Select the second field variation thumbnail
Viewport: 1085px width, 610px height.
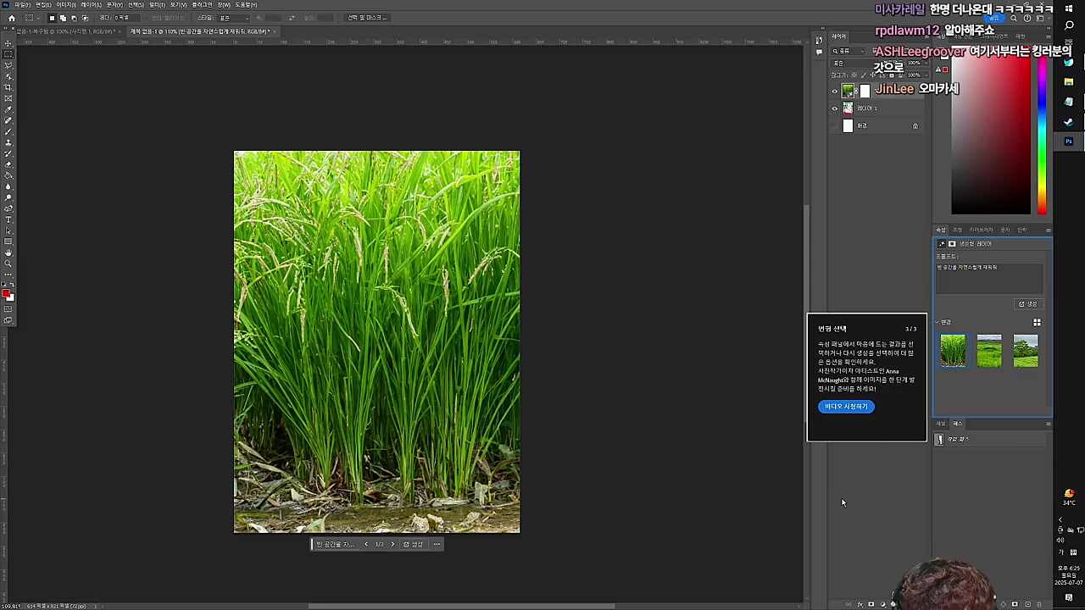tap(989, 351)
